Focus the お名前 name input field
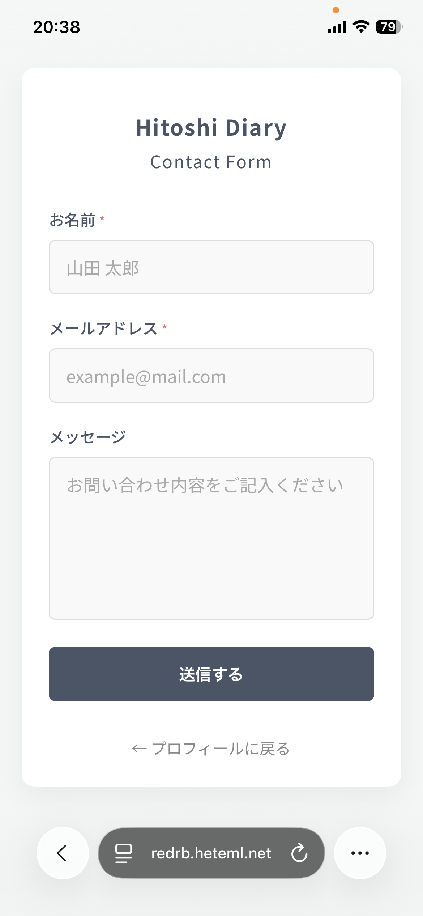The image size is (423, 916). (x=211, y=267)
